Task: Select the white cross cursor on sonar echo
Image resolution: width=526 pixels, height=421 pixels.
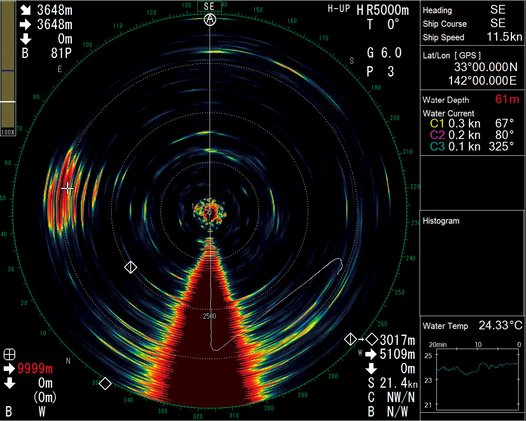Action: pos(67,189)
